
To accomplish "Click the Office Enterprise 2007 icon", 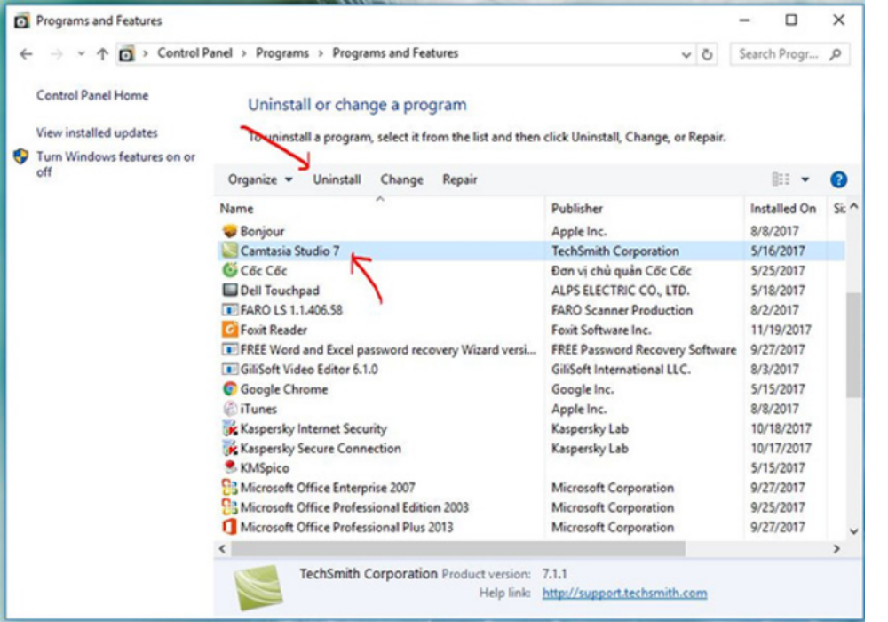I will click(x=229, y=487).
